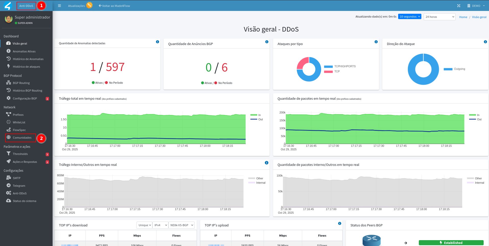Viewport: 489px width, 246px height.
Task: Click the fullscreen expand icon
Action: point(459,6)
